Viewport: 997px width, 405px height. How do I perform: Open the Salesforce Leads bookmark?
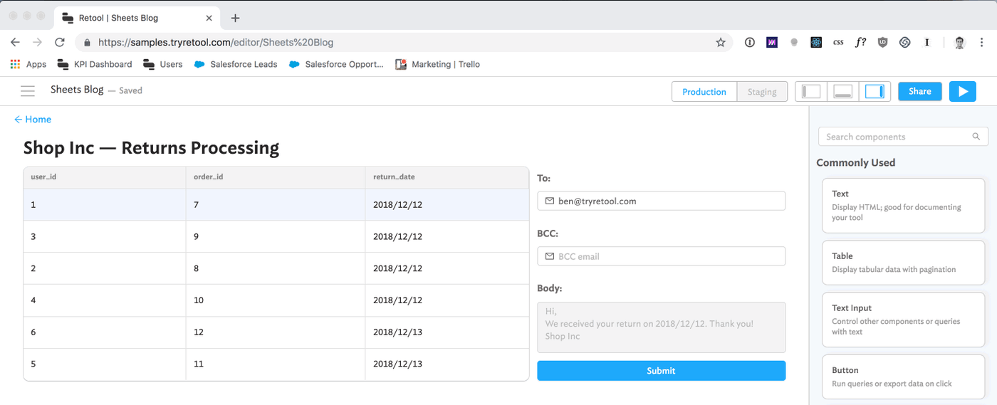tap(236, 64)
